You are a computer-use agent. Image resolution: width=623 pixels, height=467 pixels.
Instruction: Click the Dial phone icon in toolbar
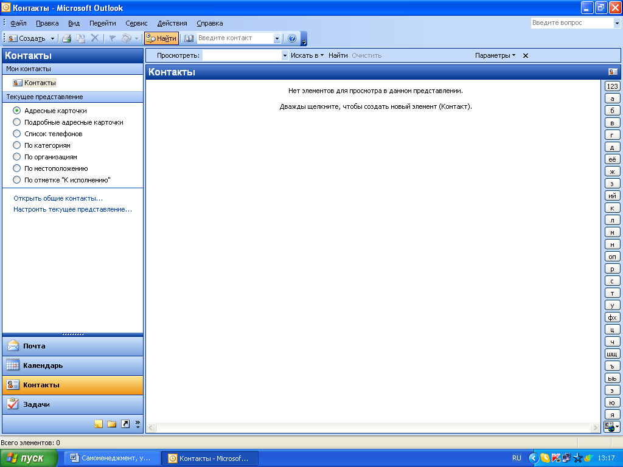point(127,38)
